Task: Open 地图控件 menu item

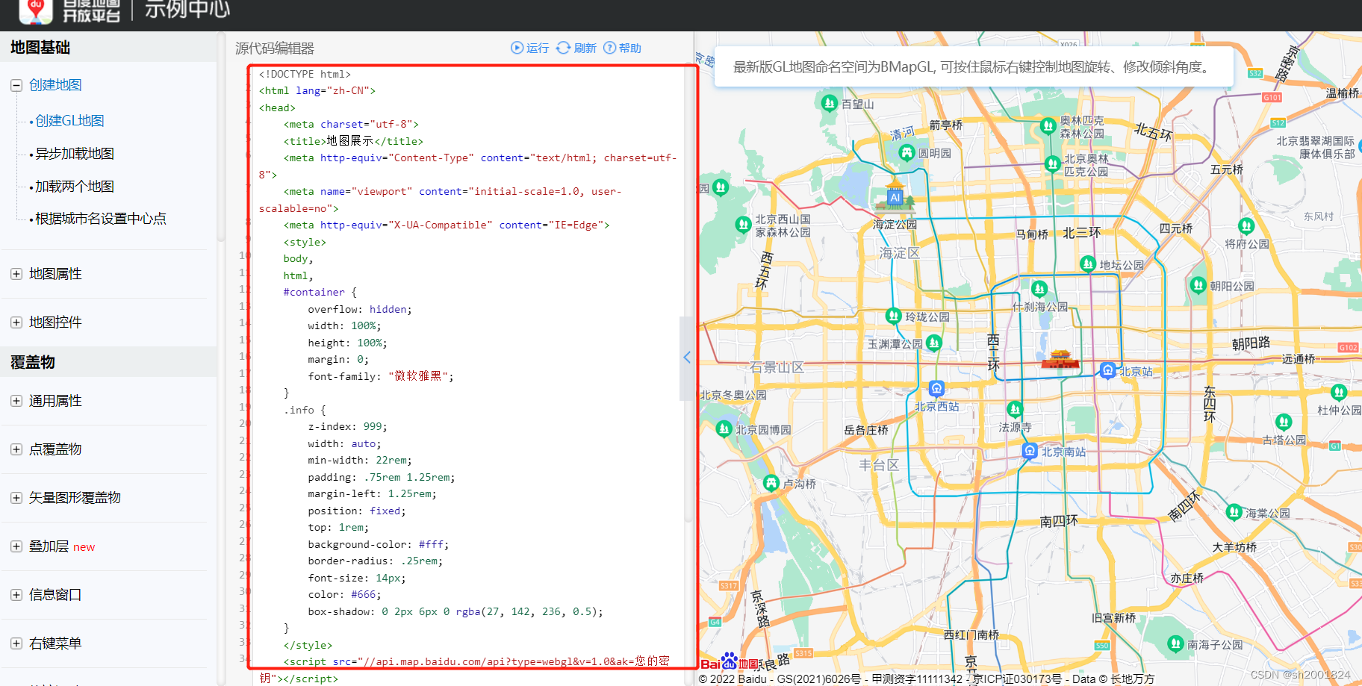Action: (55, 322)
